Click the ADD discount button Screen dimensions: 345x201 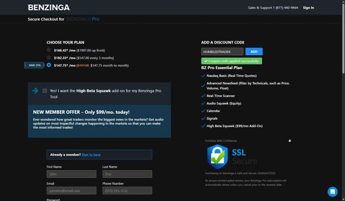(254, 51)
